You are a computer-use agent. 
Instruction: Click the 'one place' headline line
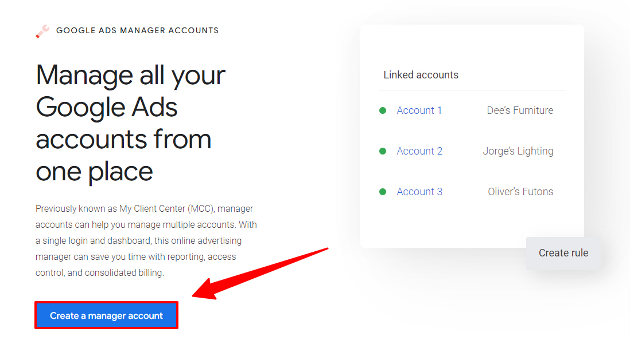[95, 172]
